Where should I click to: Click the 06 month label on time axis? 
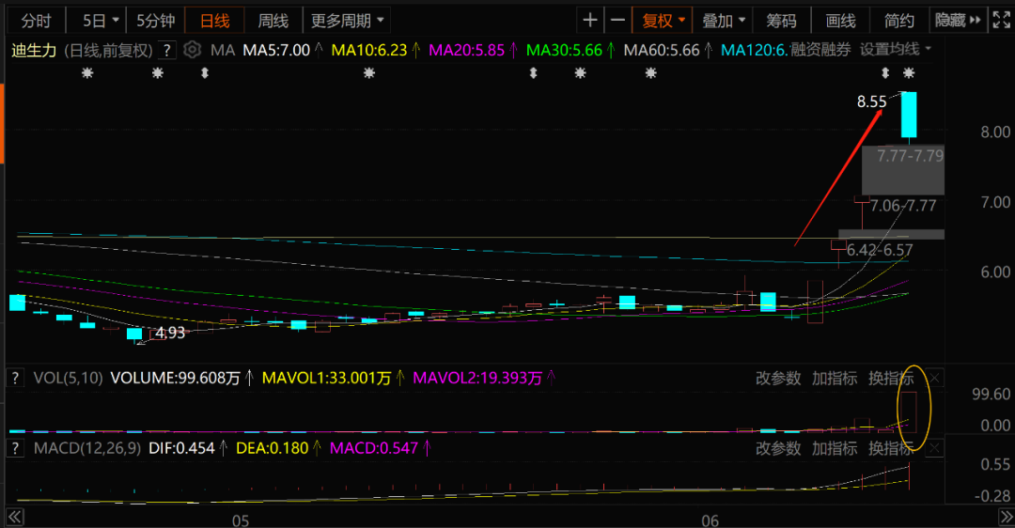tap(710, 520)
